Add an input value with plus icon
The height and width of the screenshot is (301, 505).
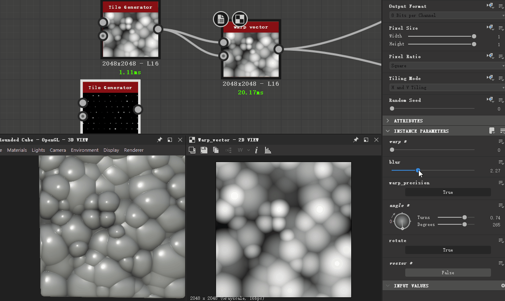pyautogui.click(x=503, y=285)
